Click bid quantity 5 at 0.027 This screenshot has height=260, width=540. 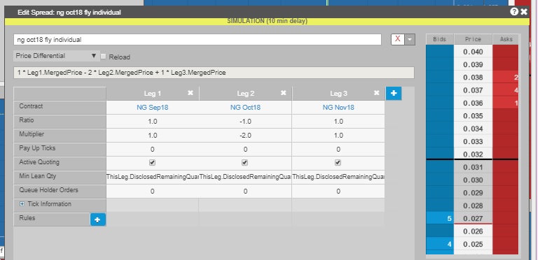click(x=440, y=219)
